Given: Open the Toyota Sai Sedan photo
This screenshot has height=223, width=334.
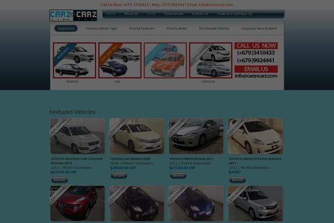Looking at the screenshot, I should 137,136.
